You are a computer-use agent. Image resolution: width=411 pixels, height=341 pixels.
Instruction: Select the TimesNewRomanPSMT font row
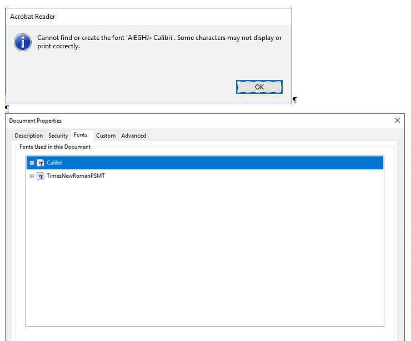[205, 176]
